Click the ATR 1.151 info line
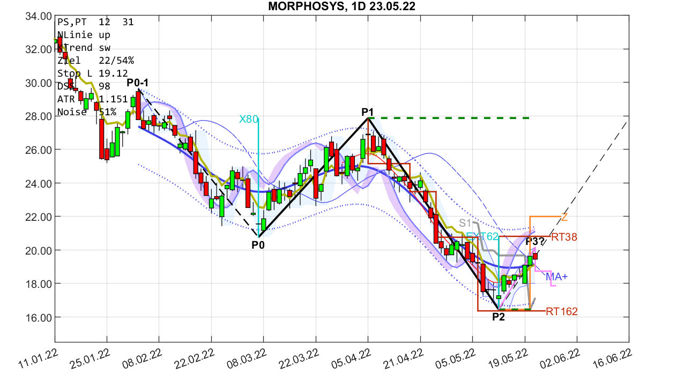The height and width of the screenshot is (380, 684). pos(92,99)
